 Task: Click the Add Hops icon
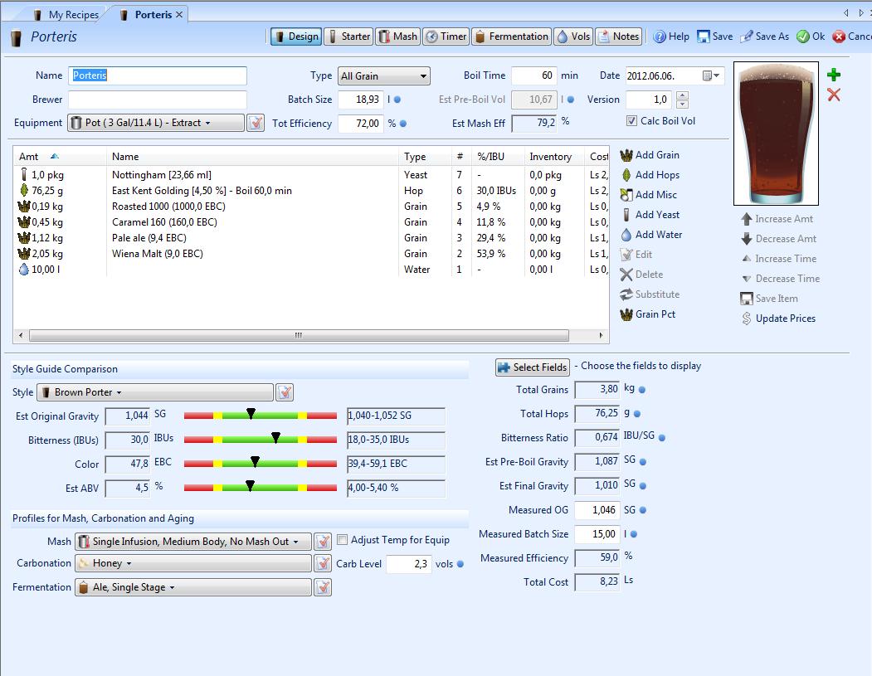(626, 175)
